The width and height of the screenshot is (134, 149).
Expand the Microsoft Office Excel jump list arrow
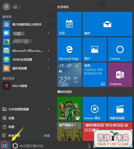coord(49,51)
